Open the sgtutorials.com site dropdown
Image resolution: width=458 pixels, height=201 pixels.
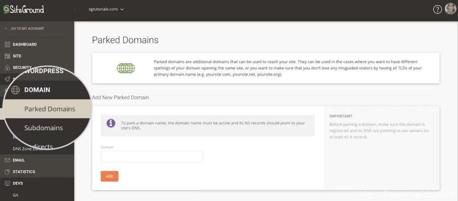tap(106, 9)
